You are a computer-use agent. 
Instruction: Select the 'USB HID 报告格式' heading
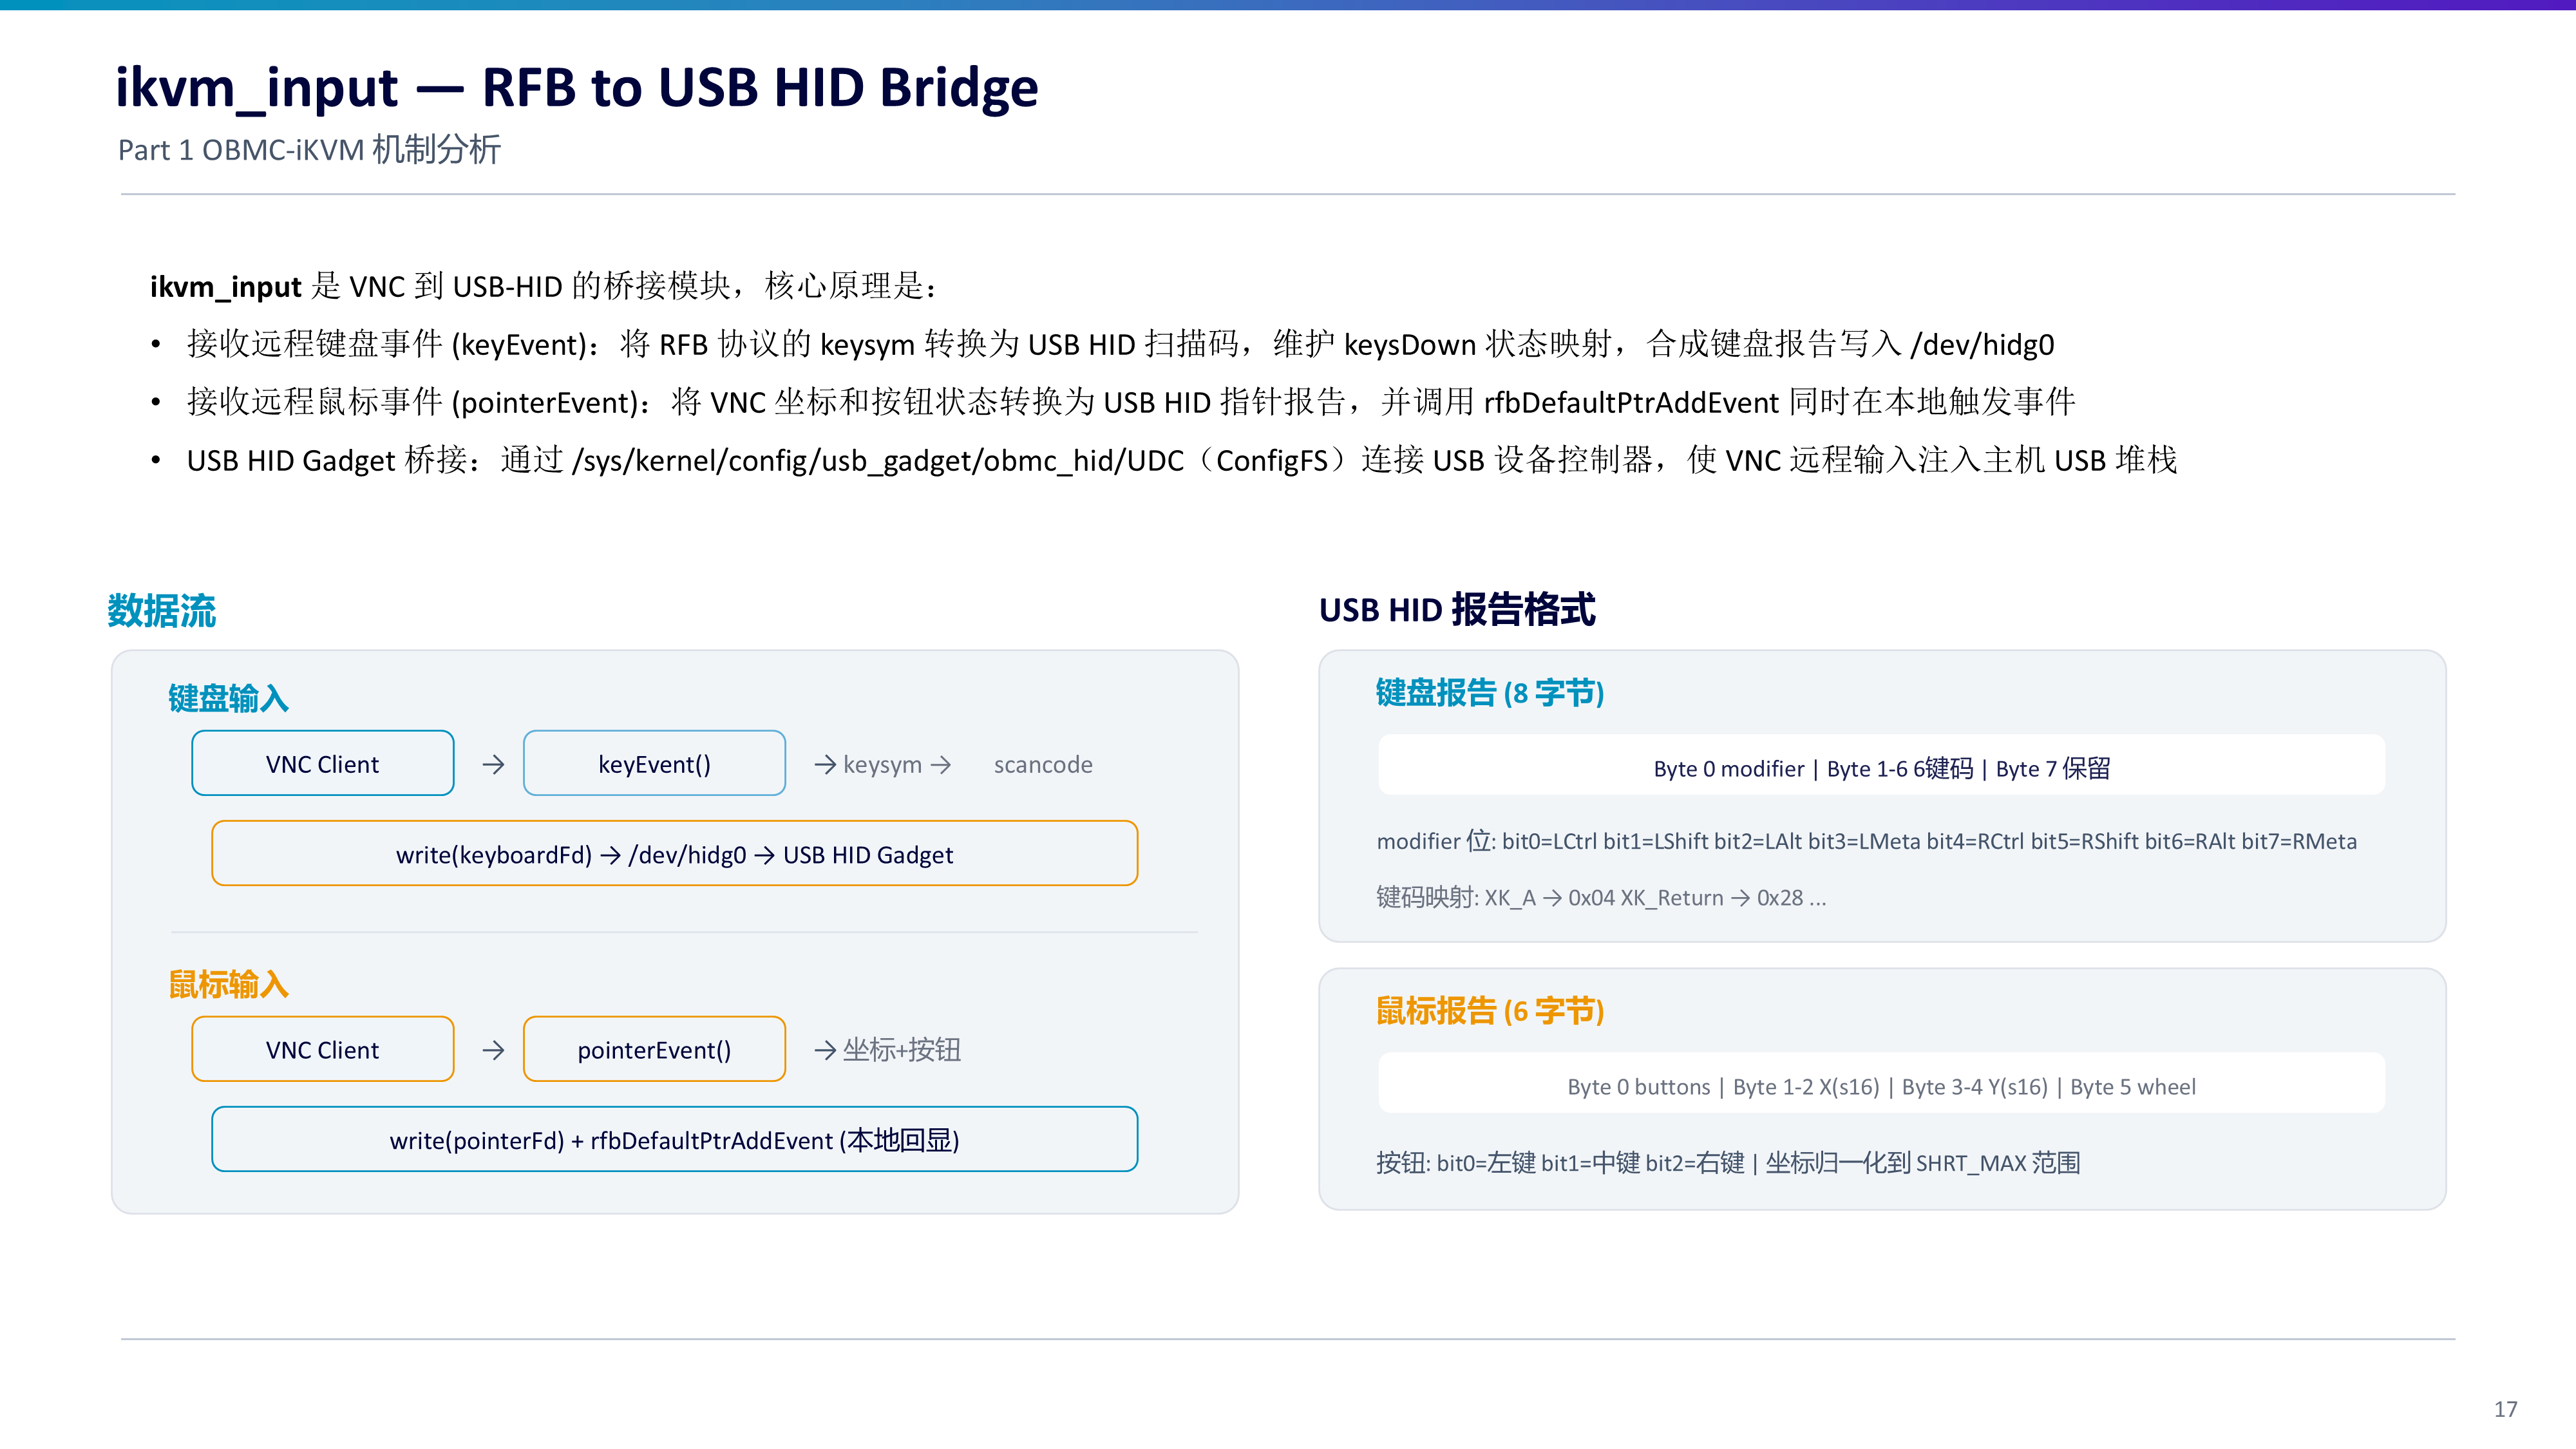[x=1457, y=609]
